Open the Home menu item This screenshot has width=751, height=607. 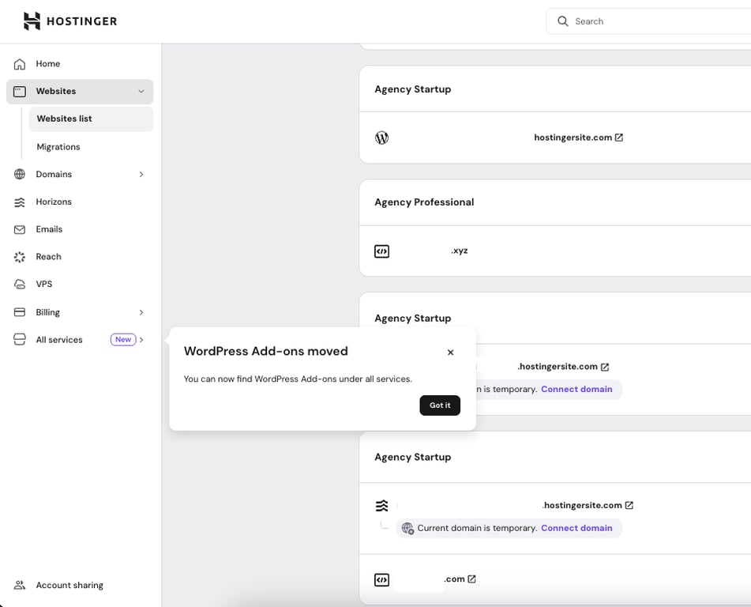tap(80, 64)
